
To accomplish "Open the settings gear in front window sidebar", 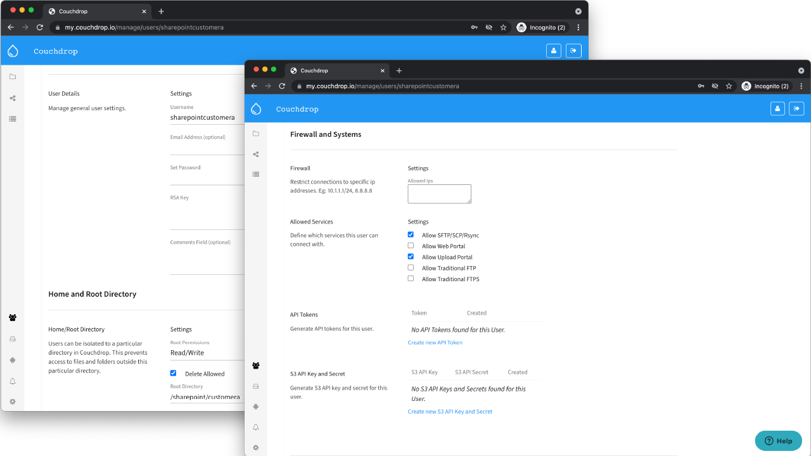I will click(256, 448).
